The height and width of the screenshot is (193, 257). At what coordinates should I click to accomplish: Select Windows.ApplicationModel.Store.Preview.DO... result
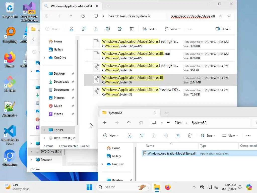160,92
